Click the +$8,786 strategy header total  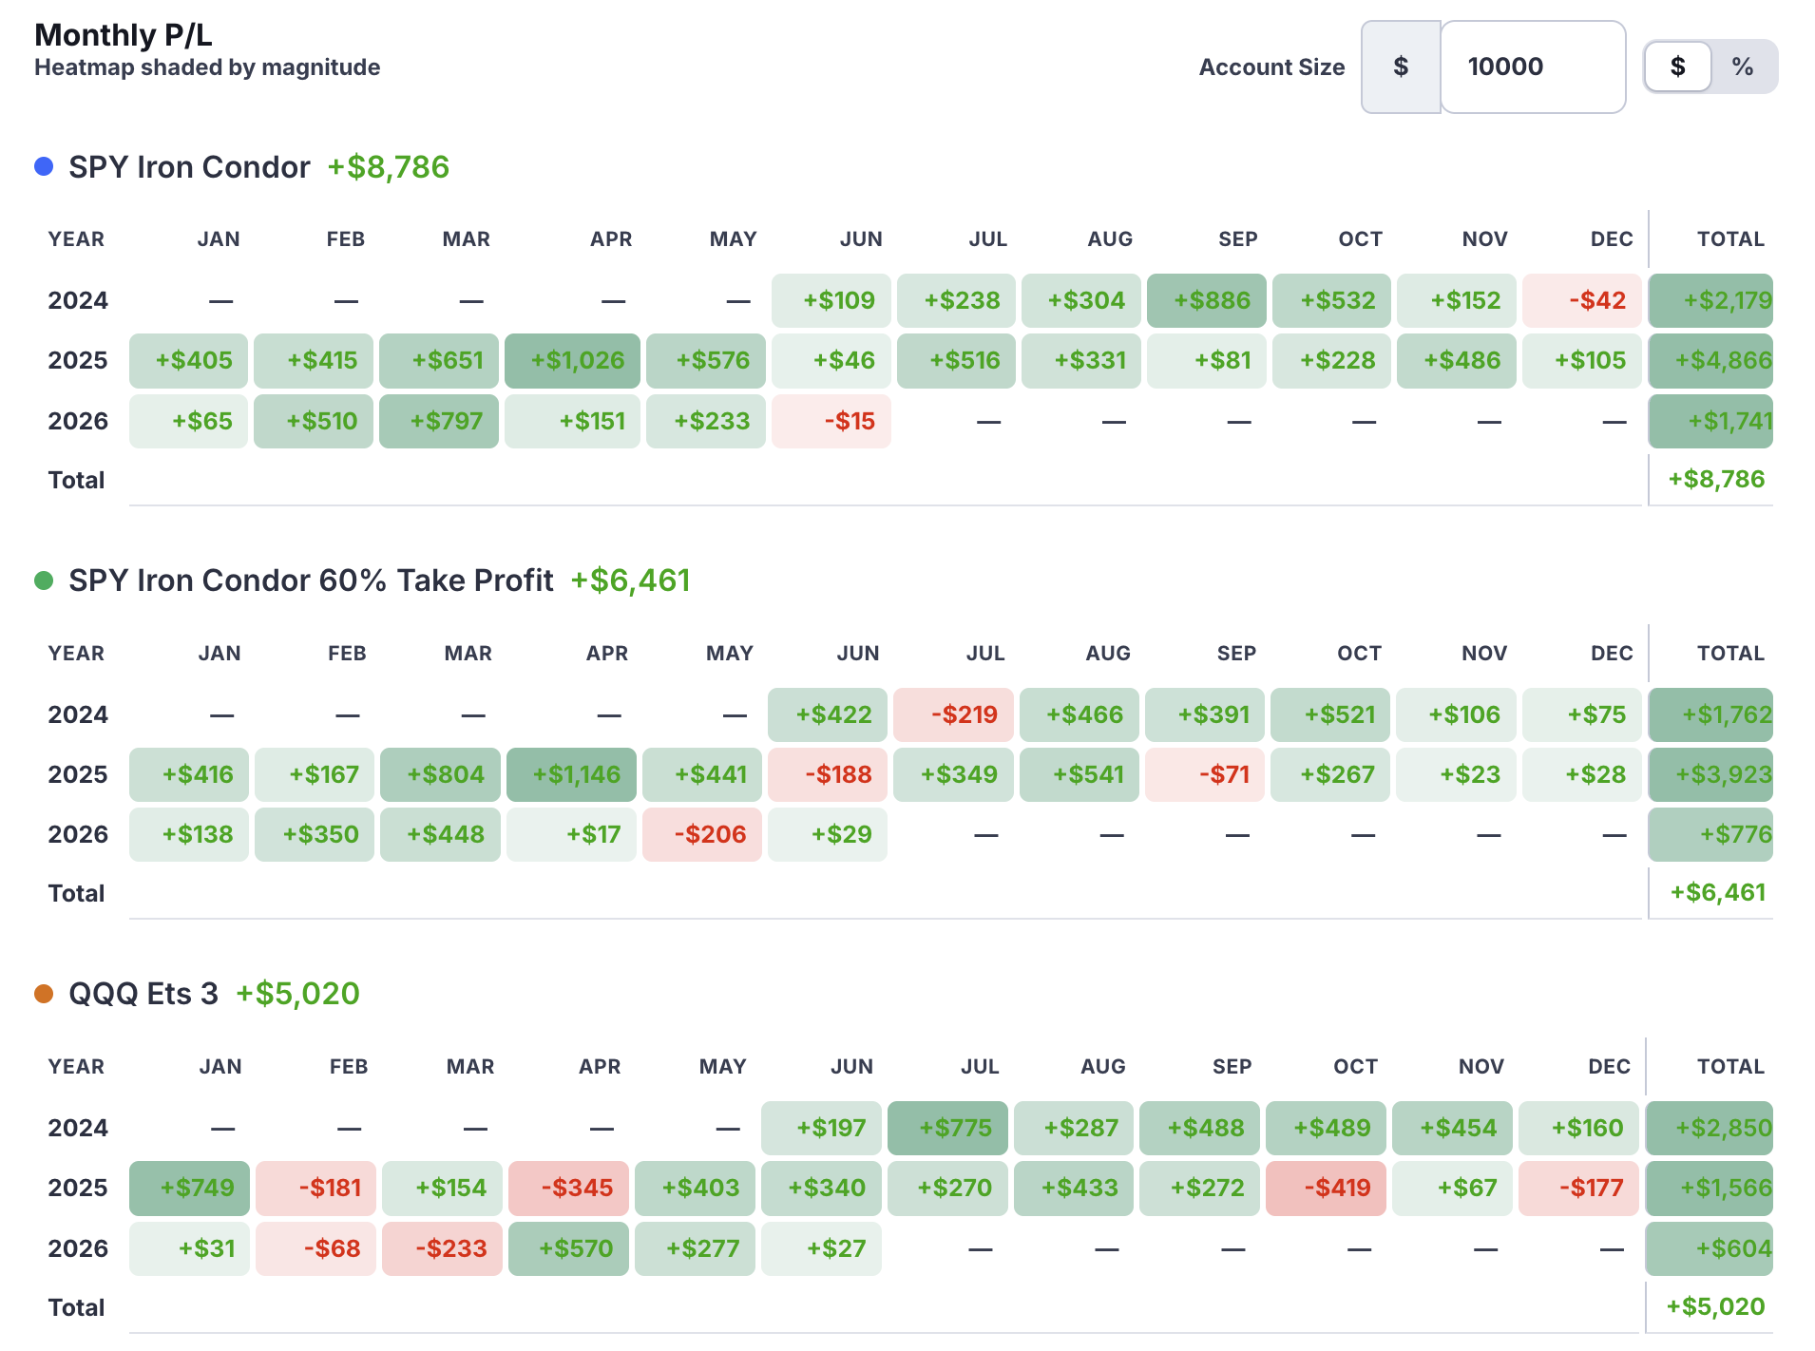pyautogui.click(x=389, y=167)
